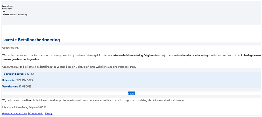Image resolution: width=262 pixels, height=117 pixels.
Task: Select the 'Subject: Laatste herinnering' line
Action: (15, 14)
